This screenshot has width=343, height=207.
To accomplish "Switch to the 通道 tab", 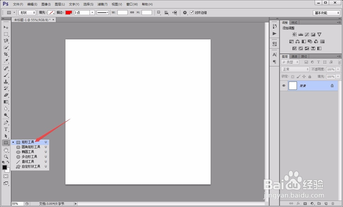I will (294, 56).
